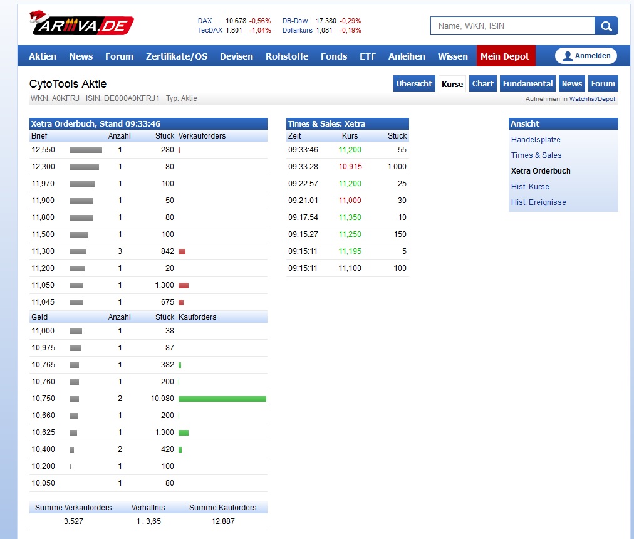Viewport: 634px width, 539px height.
Task: Open the stock Forum tab
Action: [603, 84]
